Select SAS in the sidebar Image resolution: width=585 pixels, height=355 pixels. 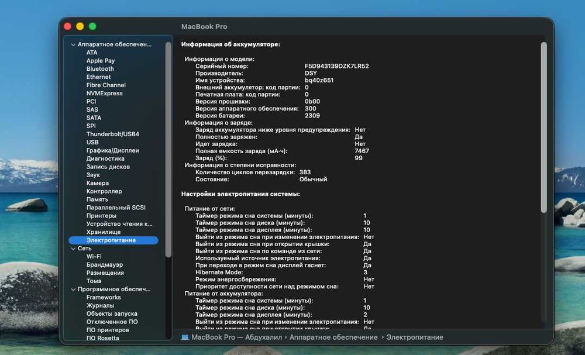tap(92, 109)
